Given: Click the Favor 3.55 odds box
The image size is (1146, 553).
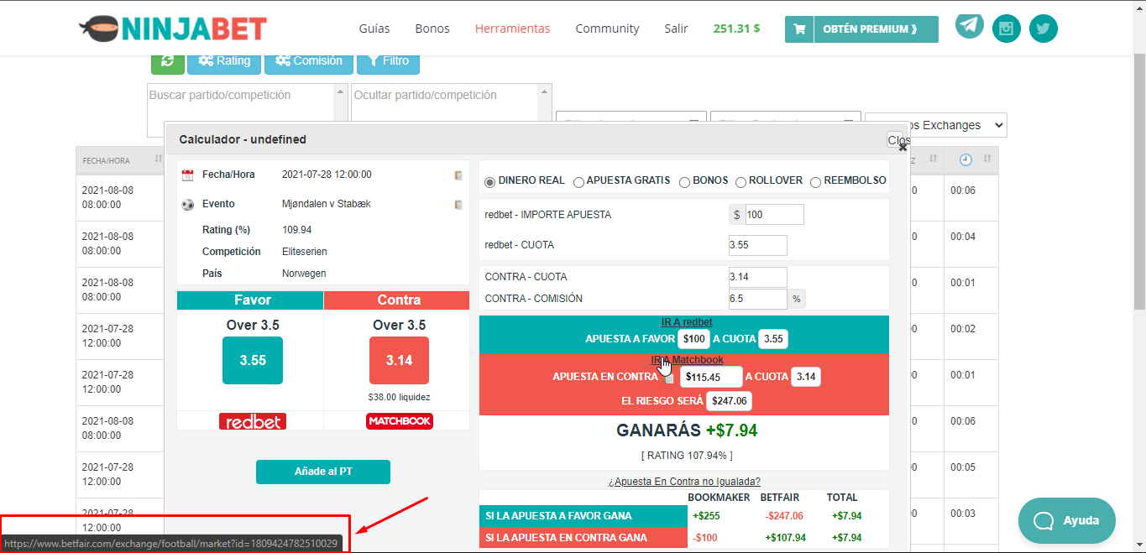Looking at the screenshot, I should click(x=253, y=360).
